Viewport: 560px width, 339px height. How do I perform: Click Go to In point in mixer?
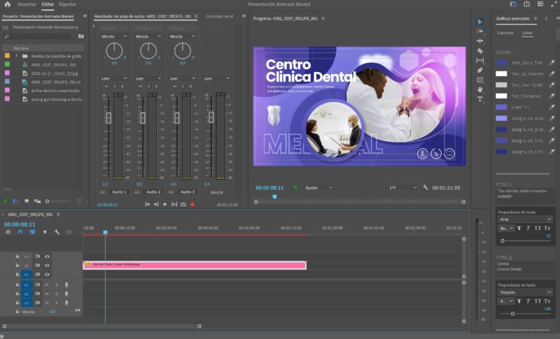[147, 204]
